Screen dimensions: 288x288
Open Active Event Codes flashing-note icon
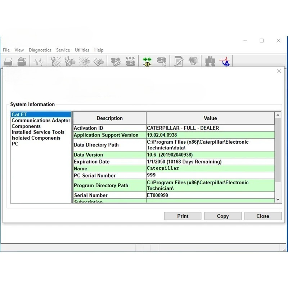pos(84,62)
